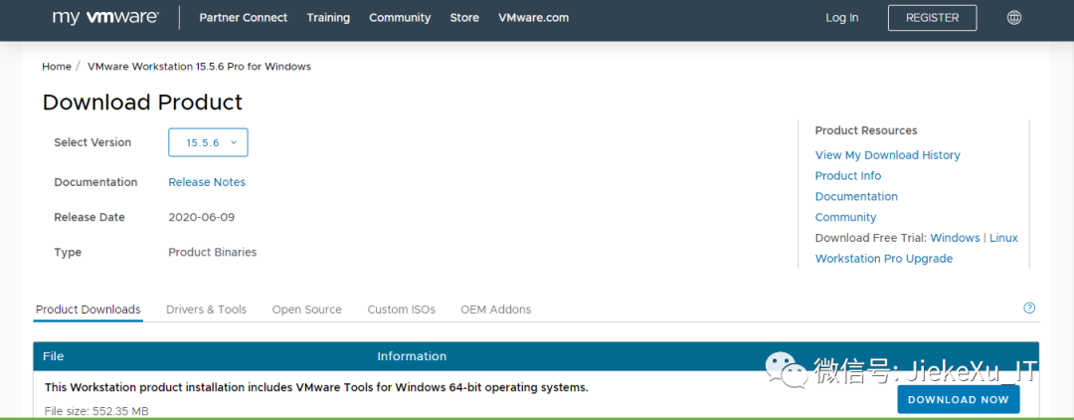The width and height of the screenshot is (1074, 420).
Task: Open the Release Notes link
Action: (x=207, y=182)
